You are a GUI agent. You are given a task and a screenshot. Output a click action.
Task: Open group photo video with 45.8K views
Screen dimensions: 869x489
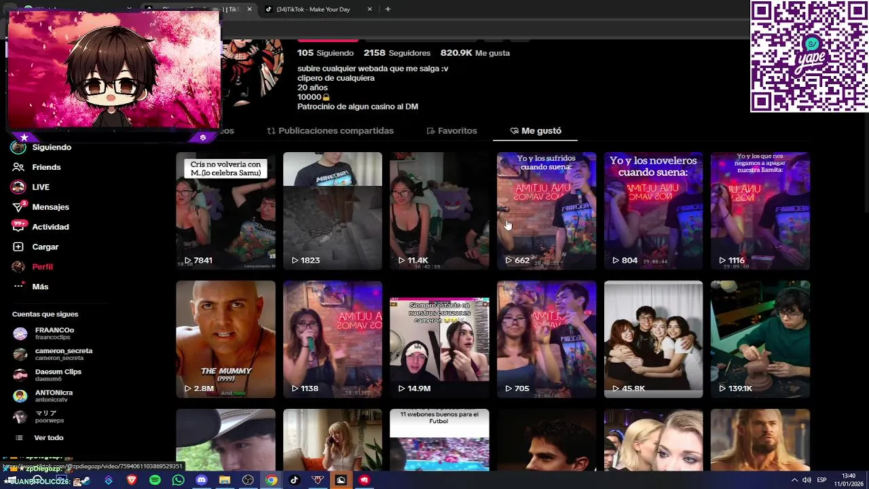[653, 340]
